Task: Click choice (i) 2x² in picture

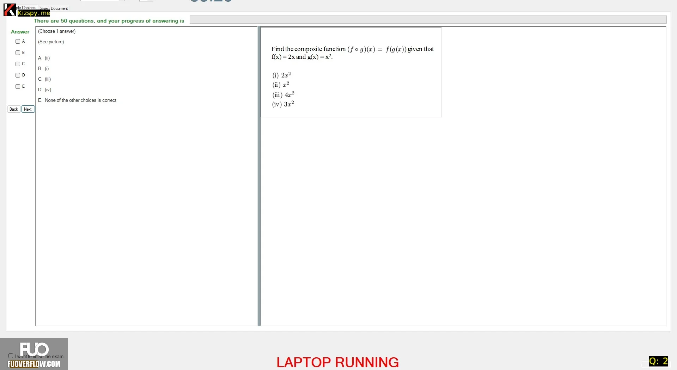Action: pos(281,75)
